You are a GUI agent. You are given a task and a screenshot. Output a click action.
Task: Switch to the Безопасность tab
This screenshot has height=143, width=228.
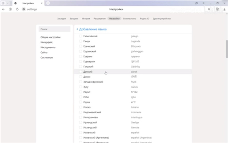[130, 19]
